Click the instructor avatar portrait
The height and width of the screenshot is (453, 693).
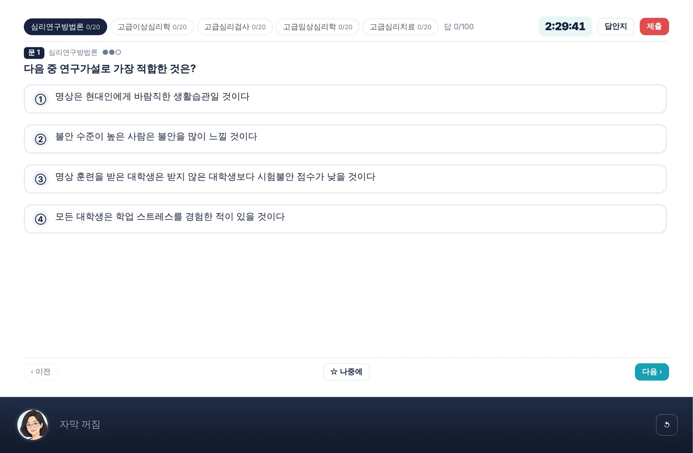(33, 425)
